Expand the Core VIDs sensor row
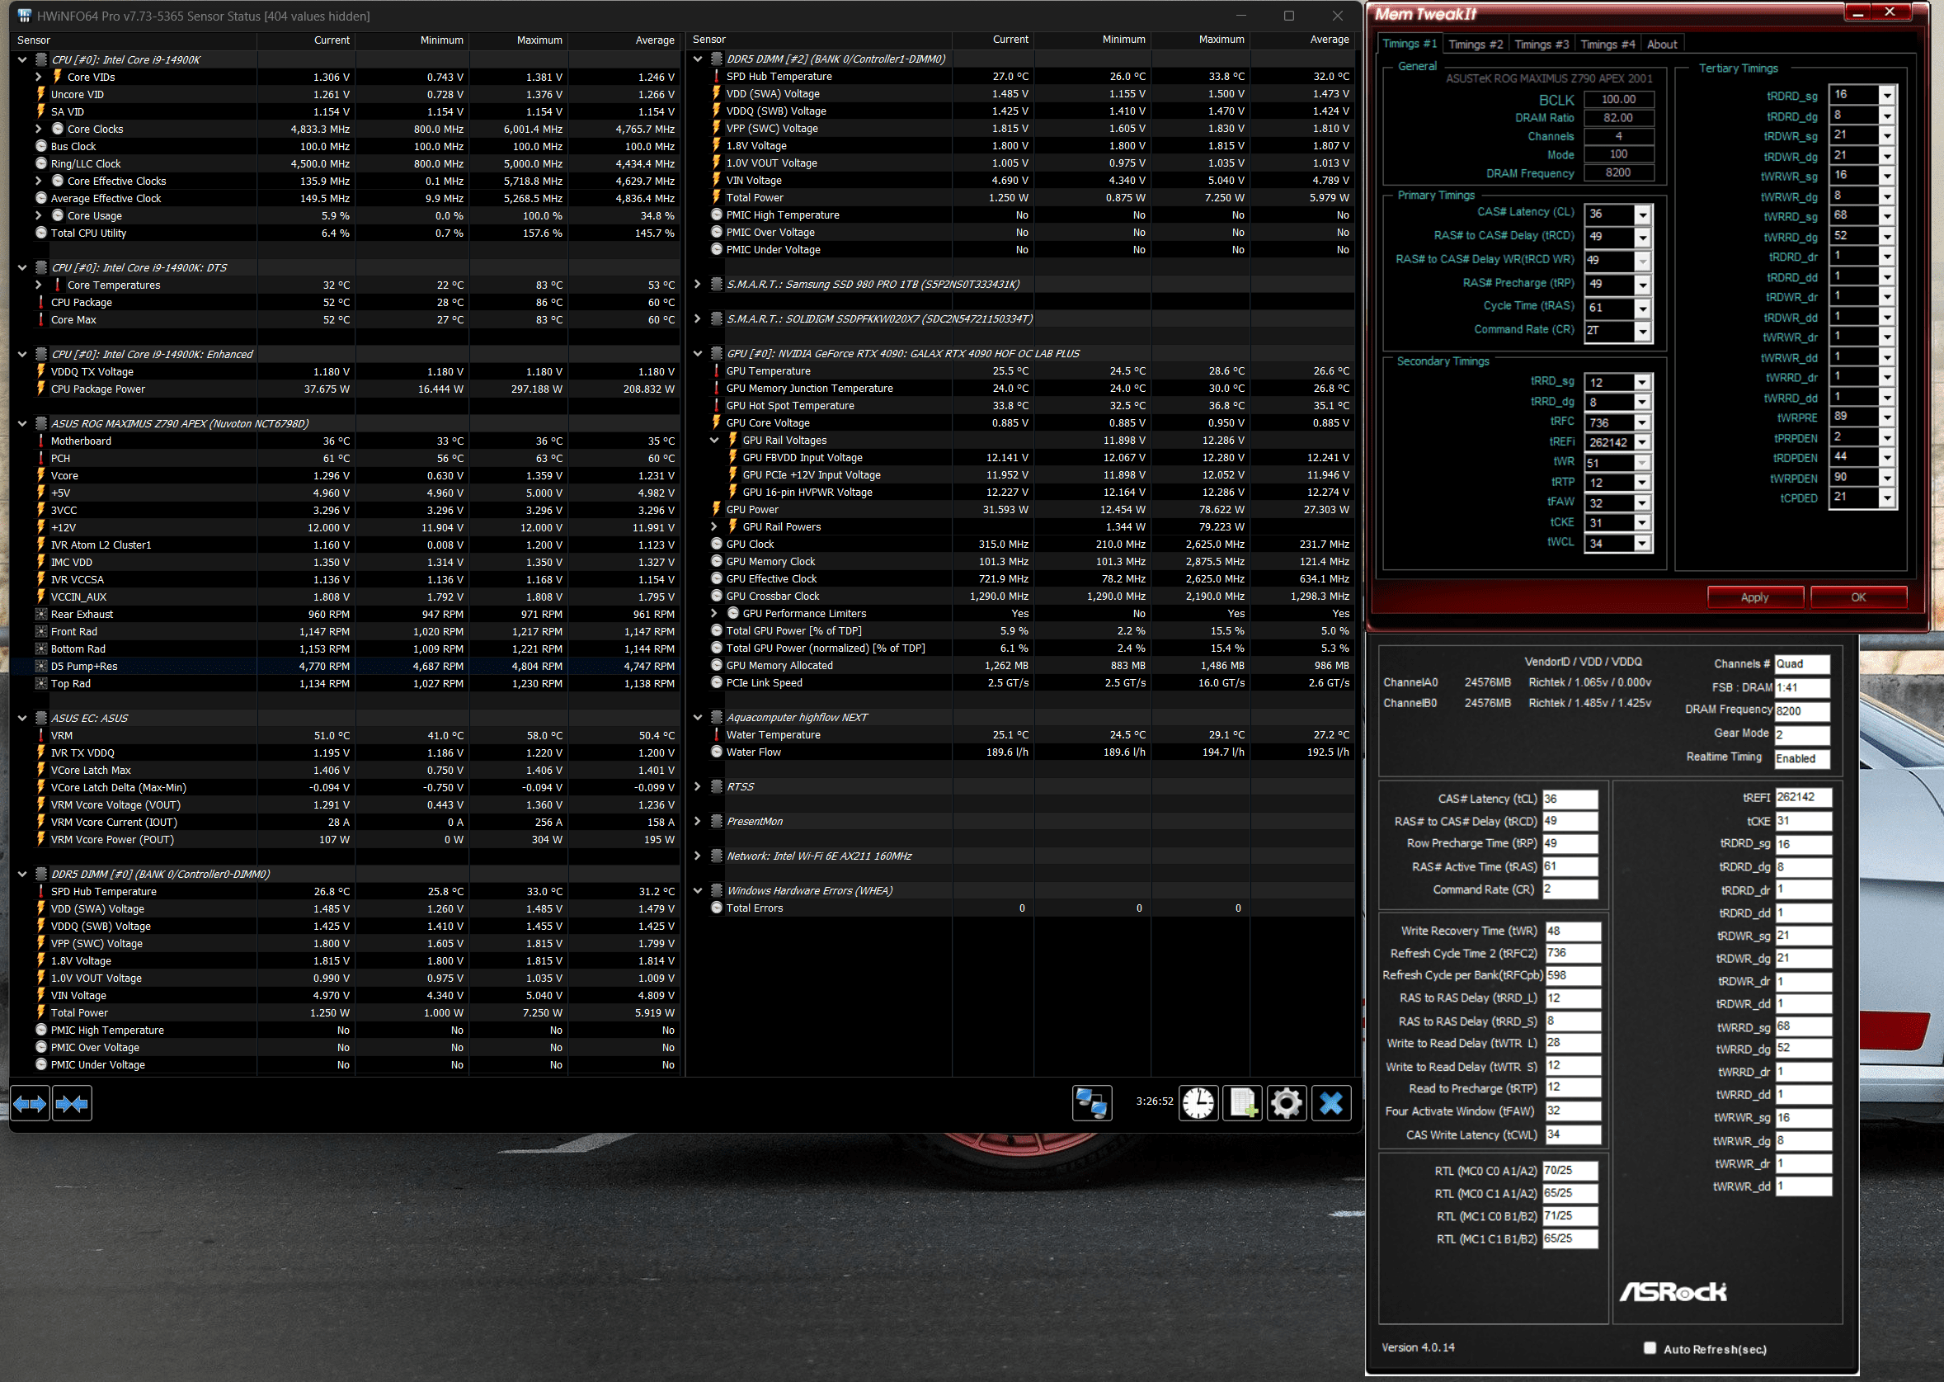 click(x=38, y=77)
